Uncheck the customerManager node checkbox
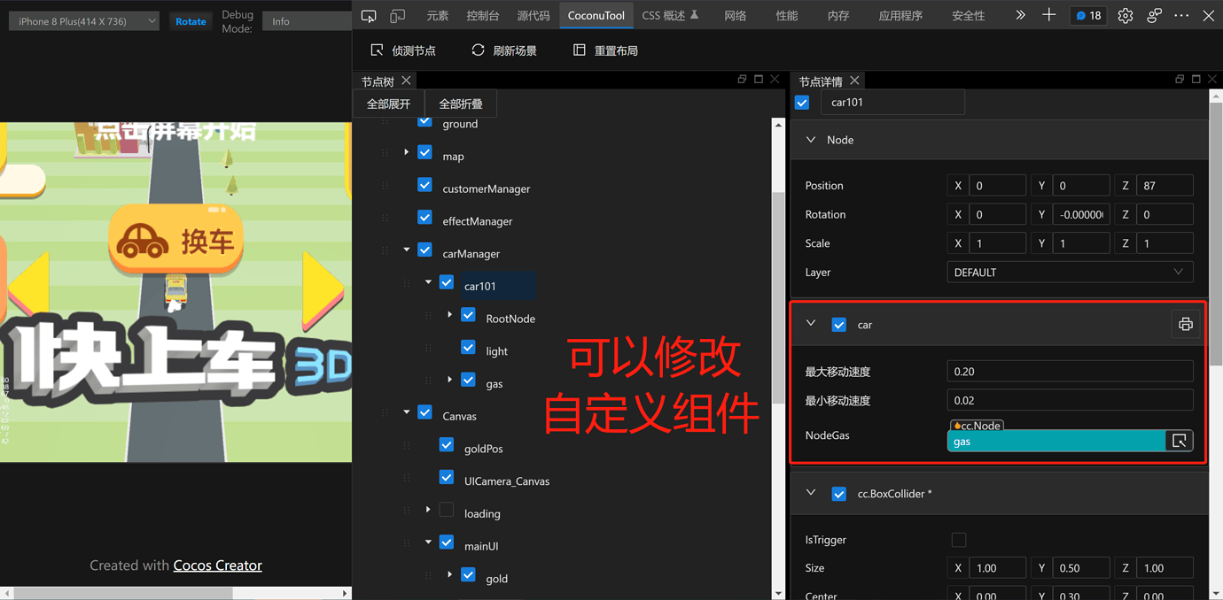1223x600 pixels. (425, 188)
